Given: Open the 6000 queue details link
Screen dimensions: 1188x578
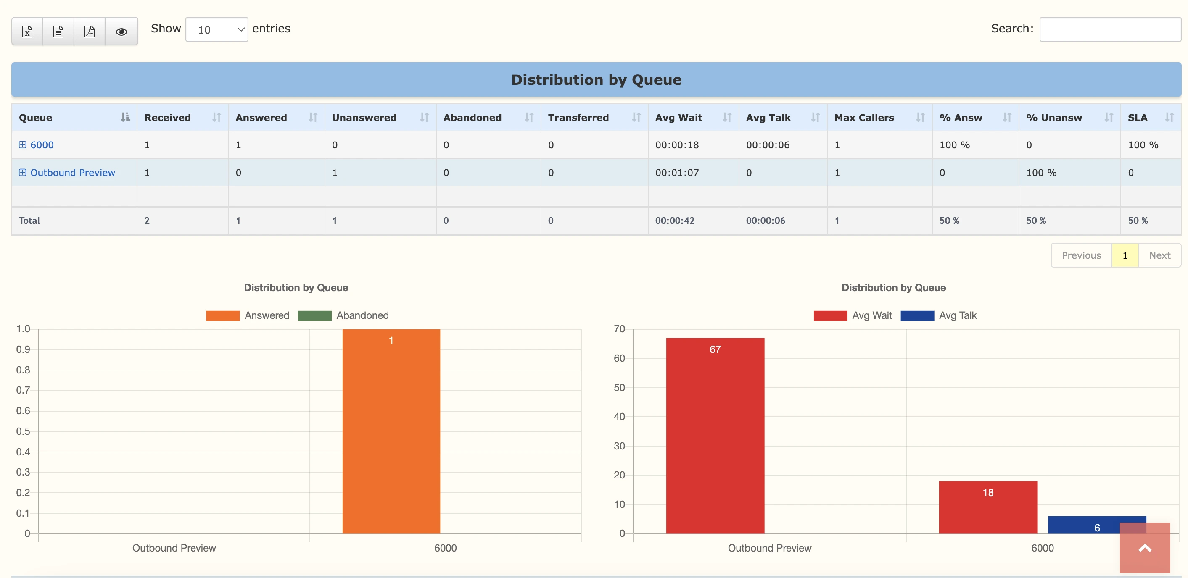Looking at the screenshot, I should (42, 145).
